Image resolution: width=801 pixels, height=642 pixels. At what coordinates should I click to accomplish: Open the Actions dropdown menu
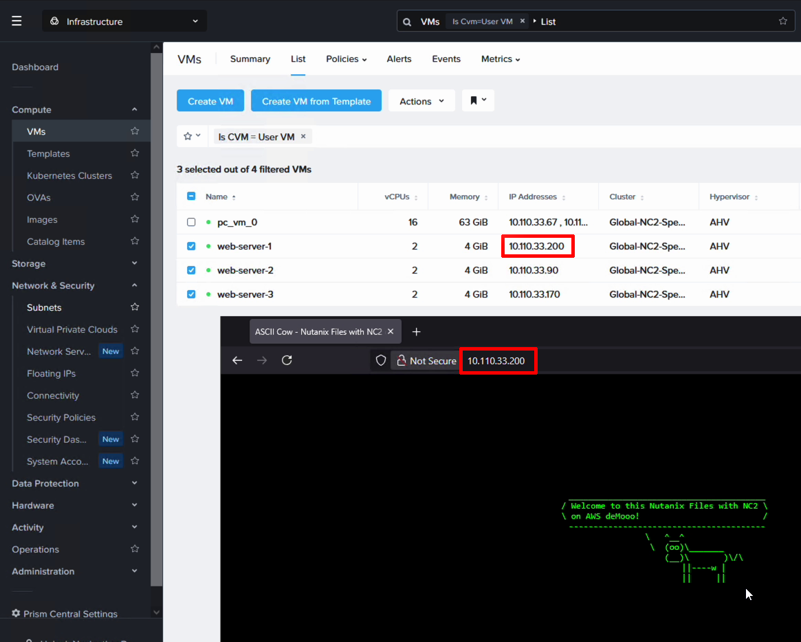click(421, 101)
